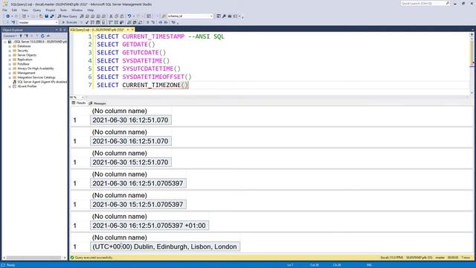The image size is (476, 268).
Task: Open the schema_id find combo box
Action: (x=190, y=16)
